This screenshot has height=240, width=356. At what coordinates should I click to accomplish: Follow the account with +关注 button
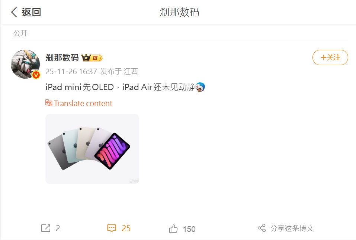click(x=330, y=57)
